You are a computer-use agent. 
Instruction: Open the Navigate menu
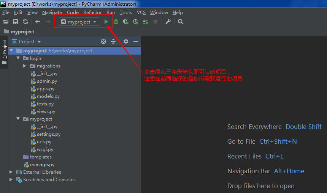(52, 13)
